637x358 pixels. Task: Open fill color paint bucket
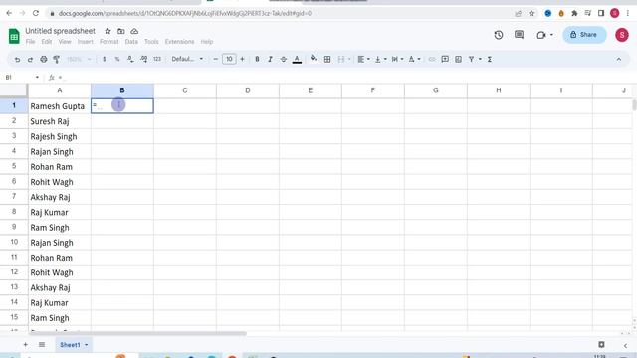(314, 60)
